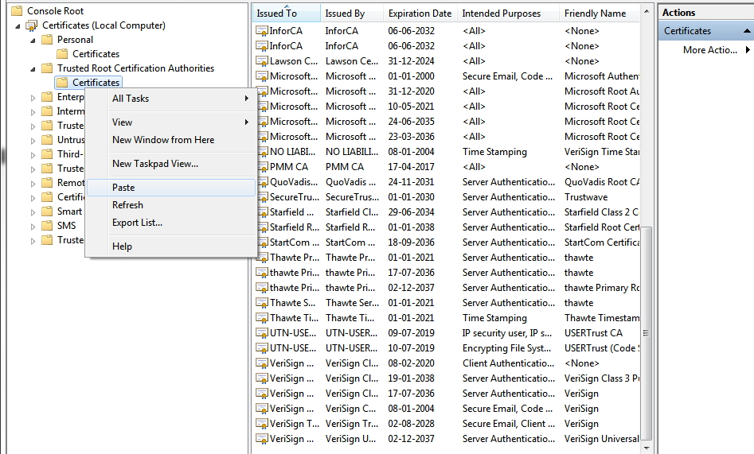Click the Certificates (Local Computer) snap-in icon
This screenshot has width=754, height=454.
tap(32, 25)
